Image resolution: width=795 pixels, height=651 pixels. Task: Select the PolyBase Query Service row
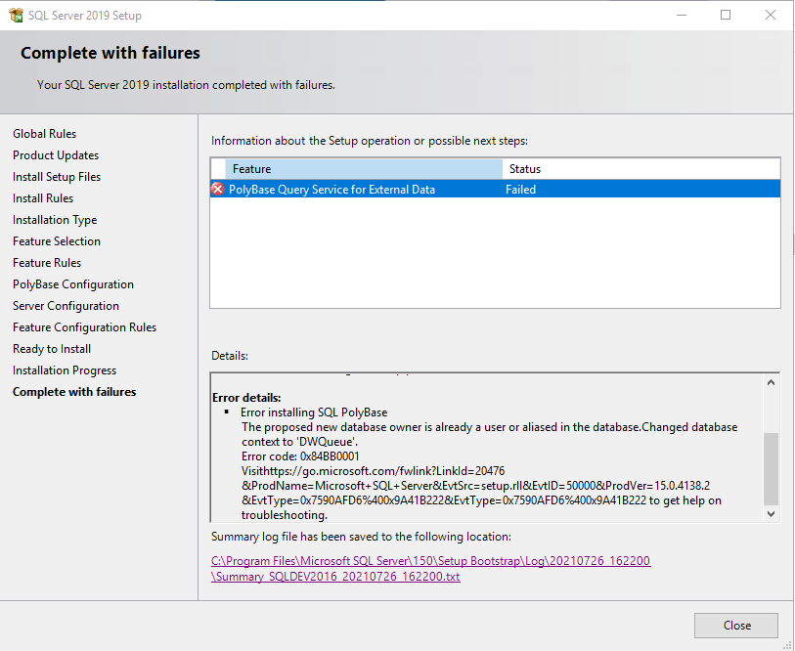point(495,189)
